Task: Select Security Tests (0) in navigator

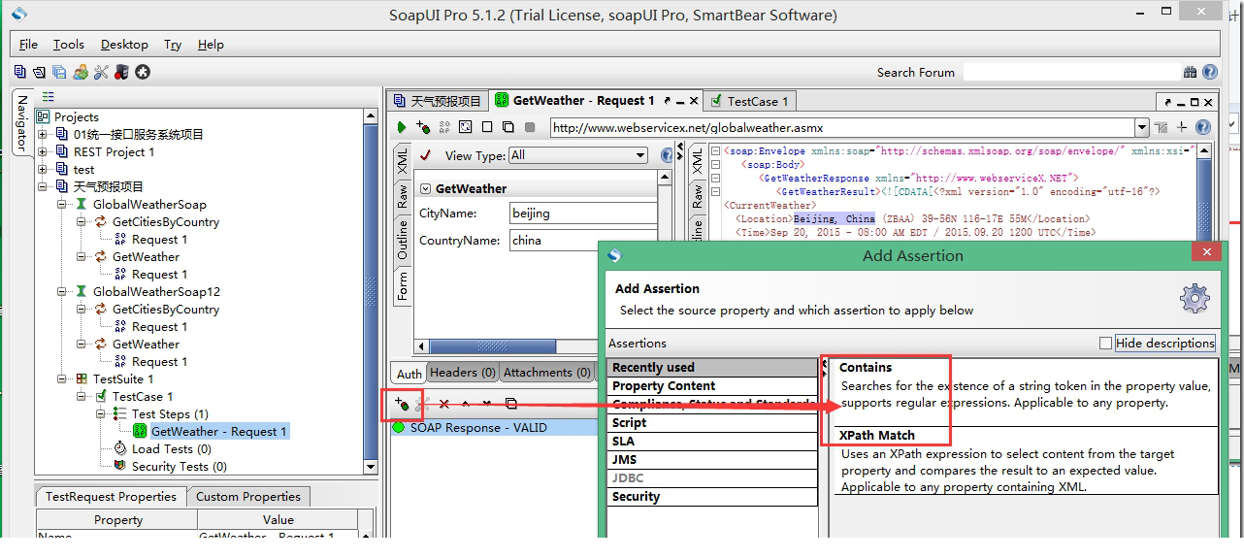Action: (x=180, y=467)
